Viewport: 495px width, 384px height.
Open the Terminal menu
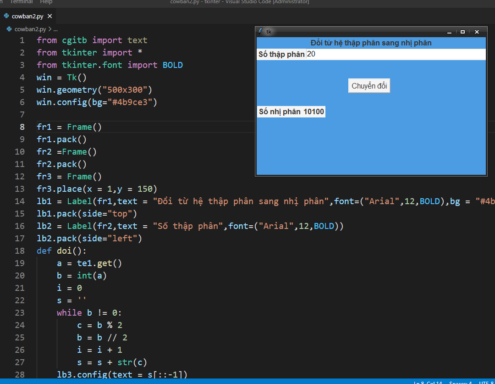(x=22, y=2)
